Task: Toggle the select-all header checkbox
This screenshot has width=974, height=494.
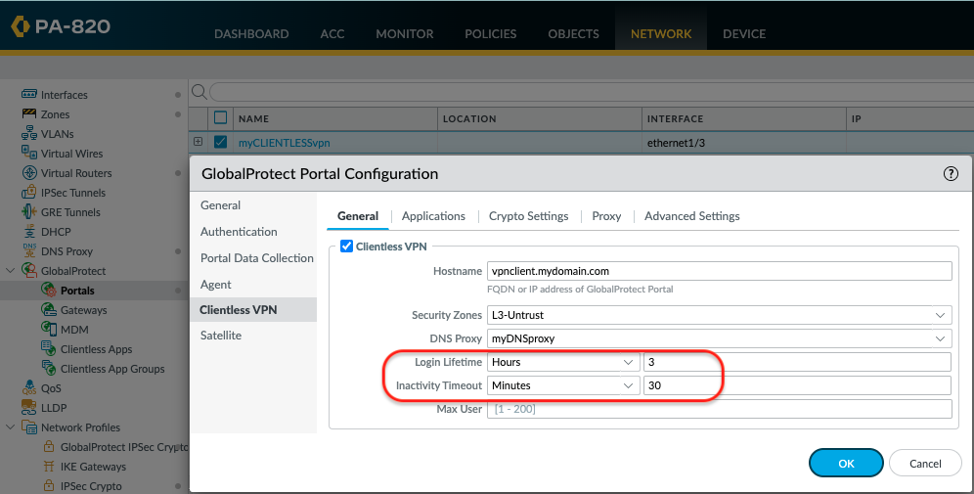Action: 220,118
